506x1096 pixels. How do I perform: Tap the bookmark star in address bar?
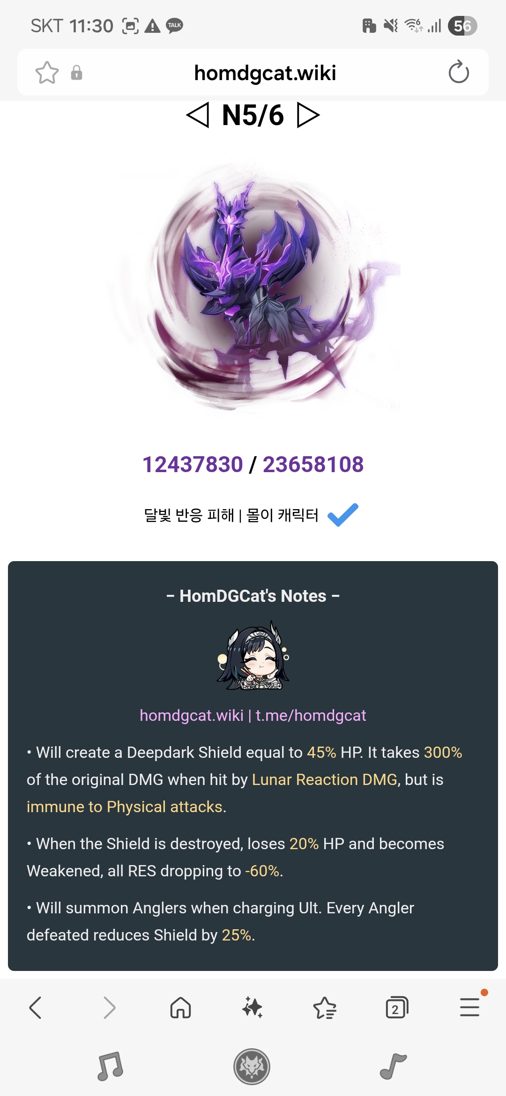[x=47, y=73]
